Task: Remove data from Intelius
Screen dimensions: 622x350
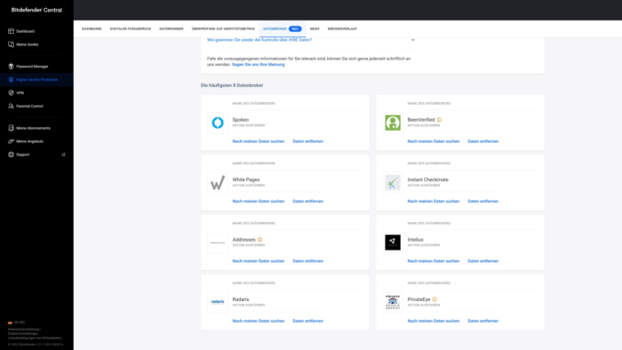Action: pos(482,261)
